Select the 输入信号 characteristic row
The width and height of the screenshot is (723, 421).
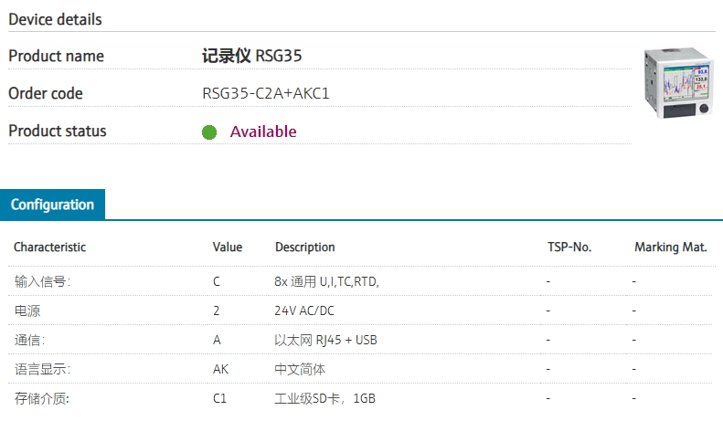tap(42, 281)
